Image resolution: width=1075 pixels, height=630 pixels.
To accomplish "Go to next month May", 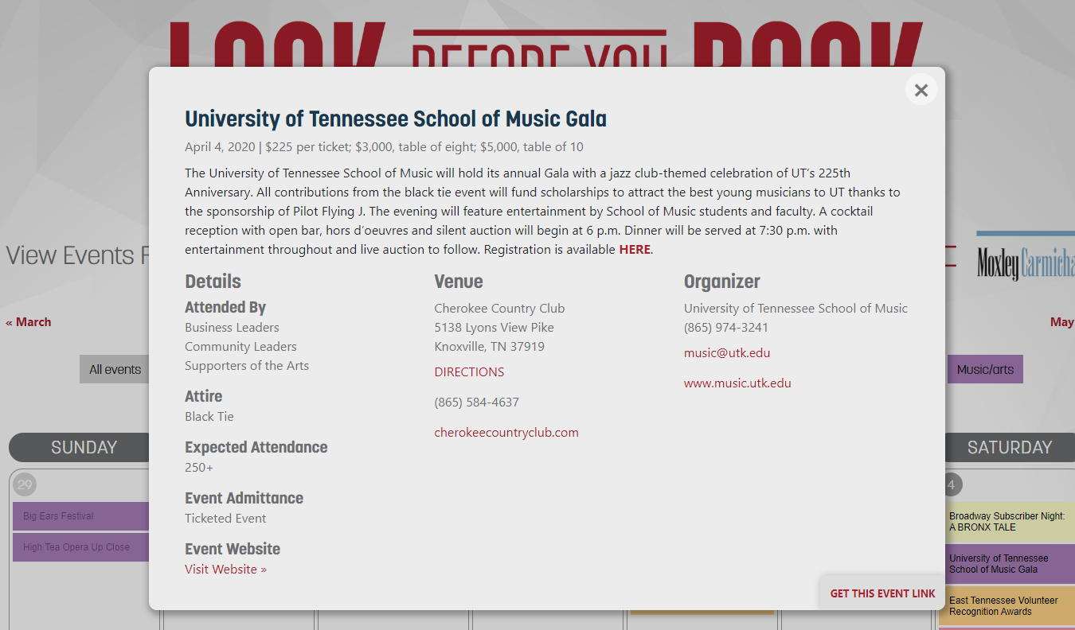I will coord(1062,322).
